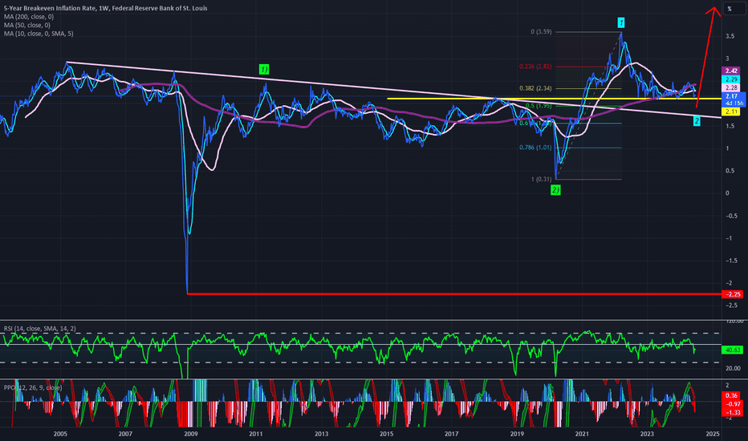Click the red -1.33 PPO value tag

732,412
